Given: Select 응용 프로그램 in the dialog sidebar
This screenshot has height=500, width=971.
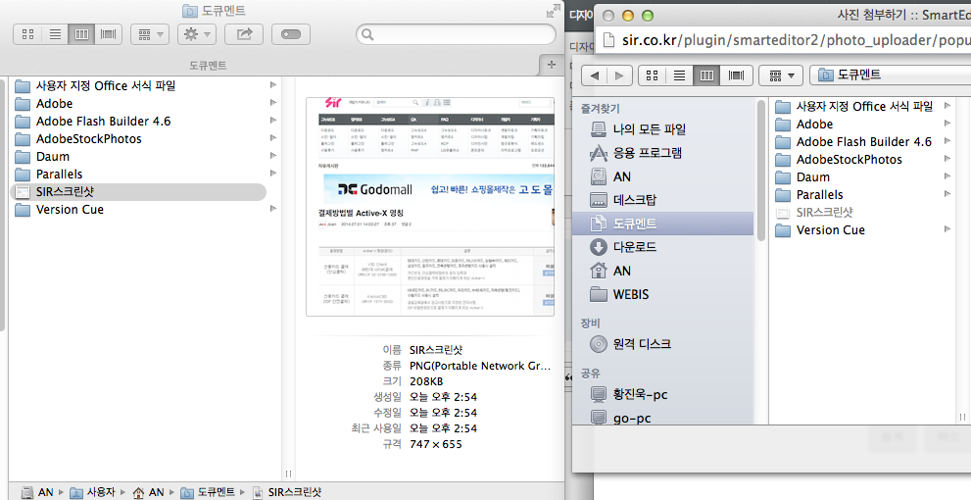Looking at the screenshot, I should tap(648, 153).
